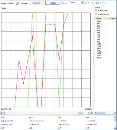Check zoom preset 4 checkbox
The height and width of the screenshot is (130, 117).
click(x=103, y=3)
